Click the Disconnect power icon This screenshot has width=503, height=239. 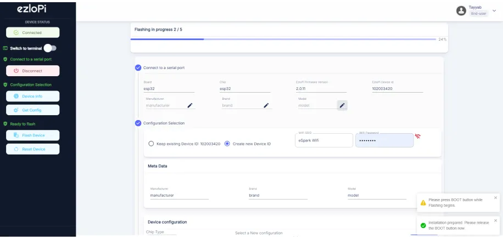click(x=16, y=71)
